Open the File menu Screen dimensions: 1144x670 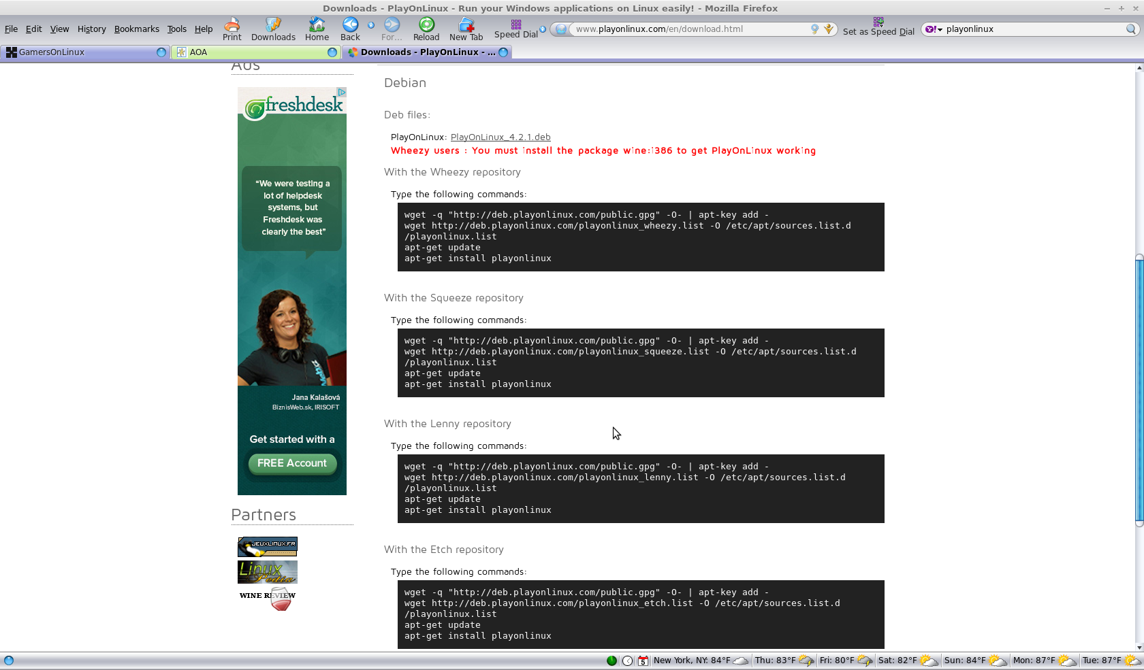click(x=11, y=29)
